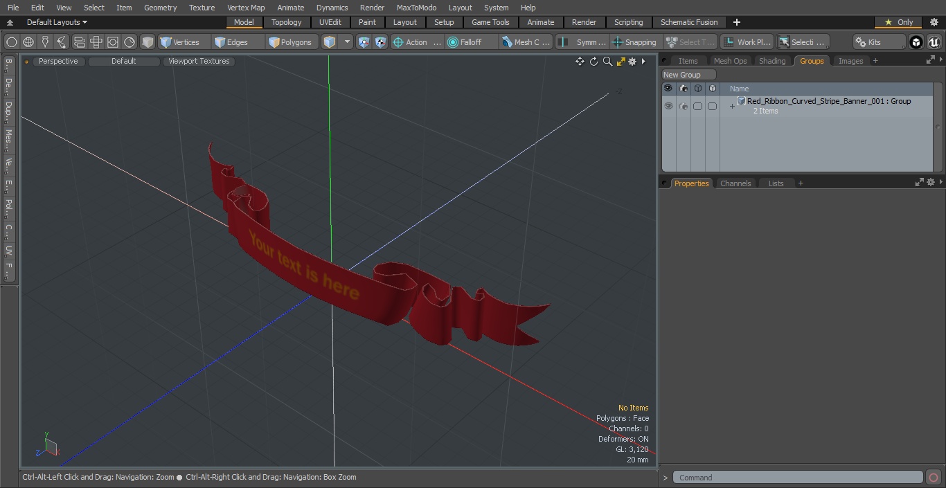This screenshot has height=488, width=946.
Task: Switch to the Channels tab
Action: (x=735, y=183)
